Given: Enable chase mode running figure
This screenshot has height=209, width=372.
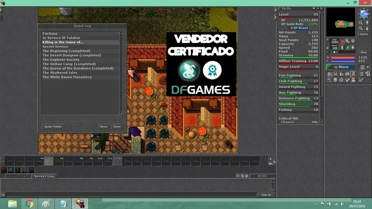Looking at the screenshot, I should point(347,48).
